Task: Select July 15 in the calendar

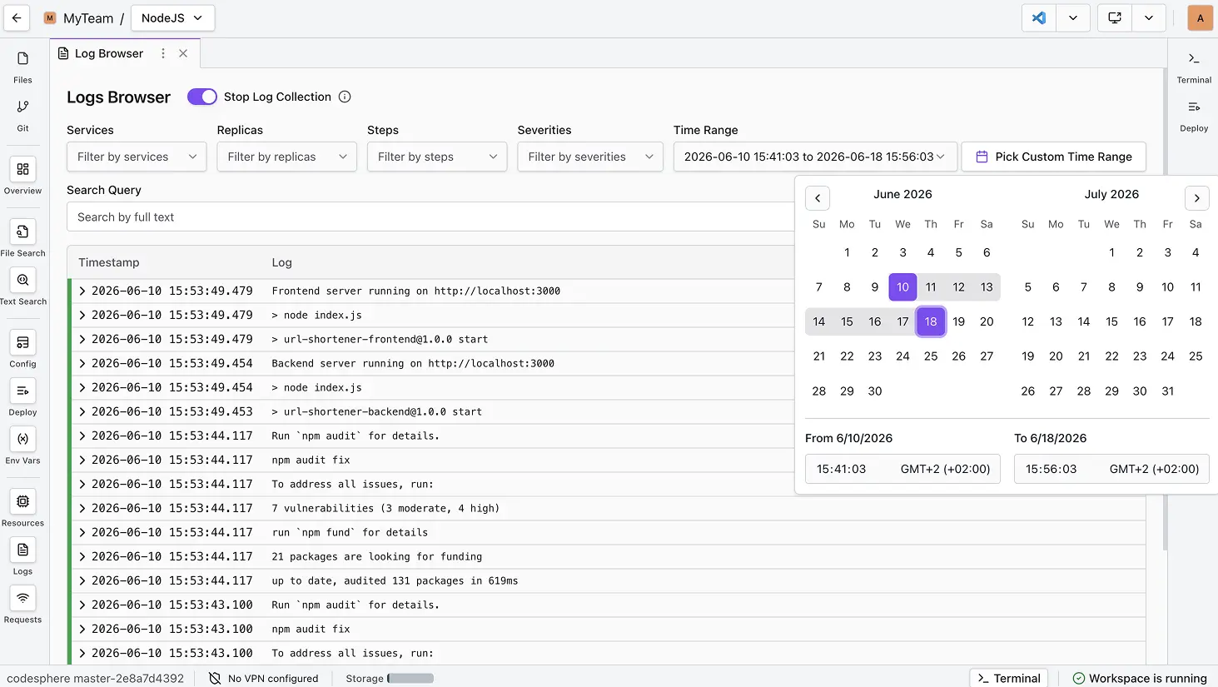Action: [1111, 321]
